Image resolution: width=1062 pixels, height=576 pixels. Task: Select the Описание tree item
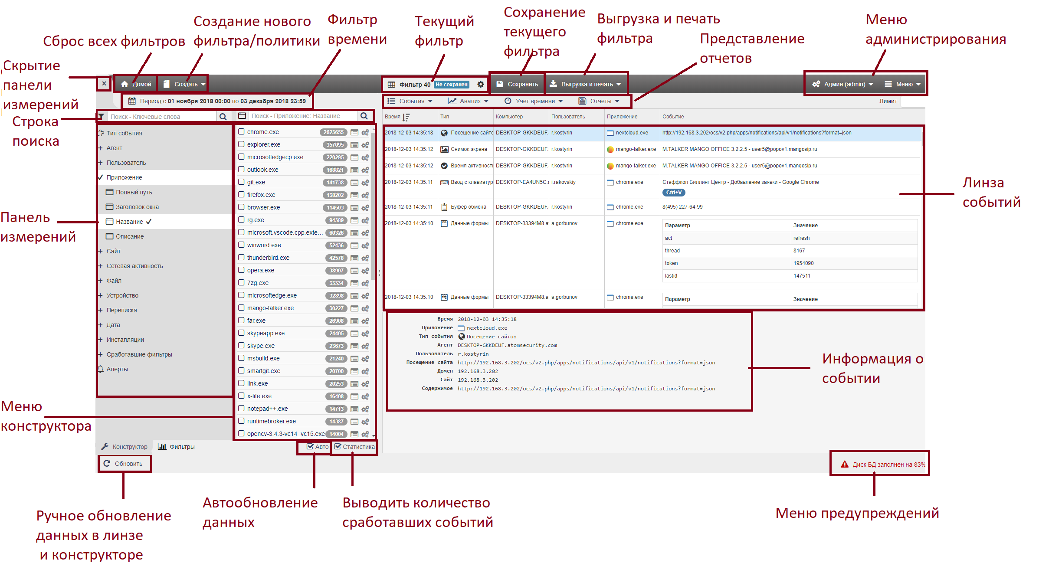(x=130, y=236)
